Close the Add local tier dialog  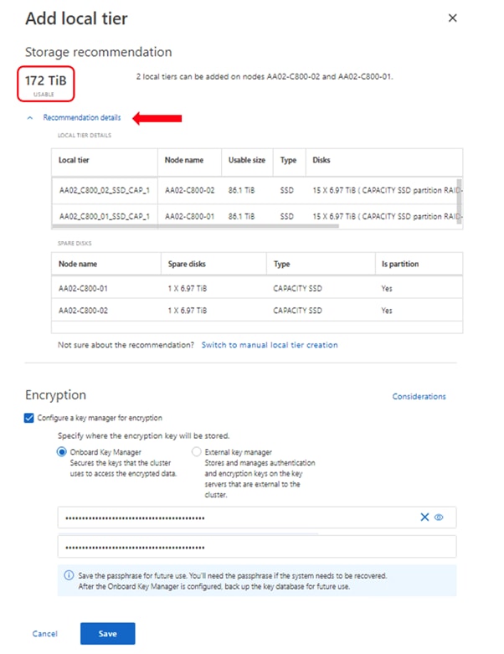point(452,18)
